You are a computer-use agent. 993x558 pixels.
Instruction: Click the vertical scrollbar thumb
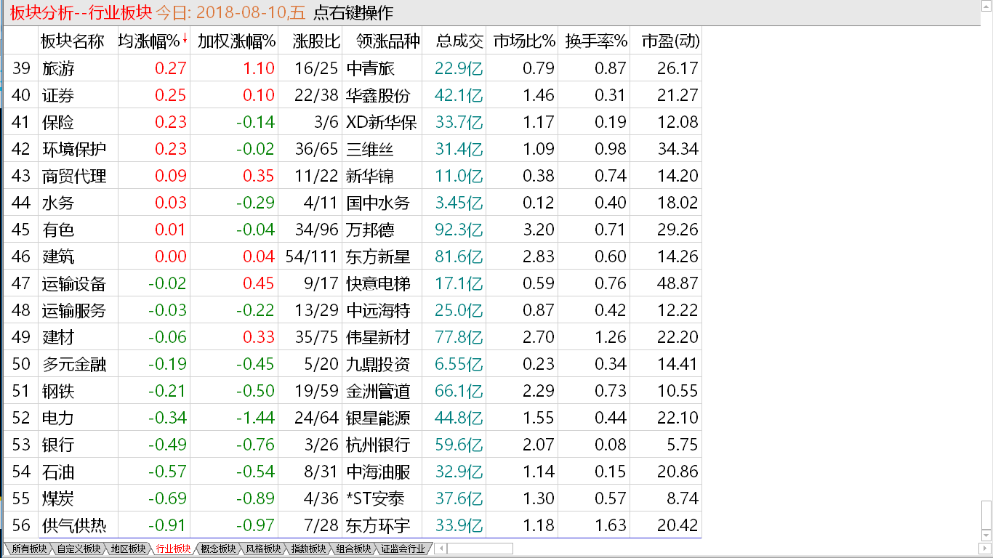click(x=986, y=514)
